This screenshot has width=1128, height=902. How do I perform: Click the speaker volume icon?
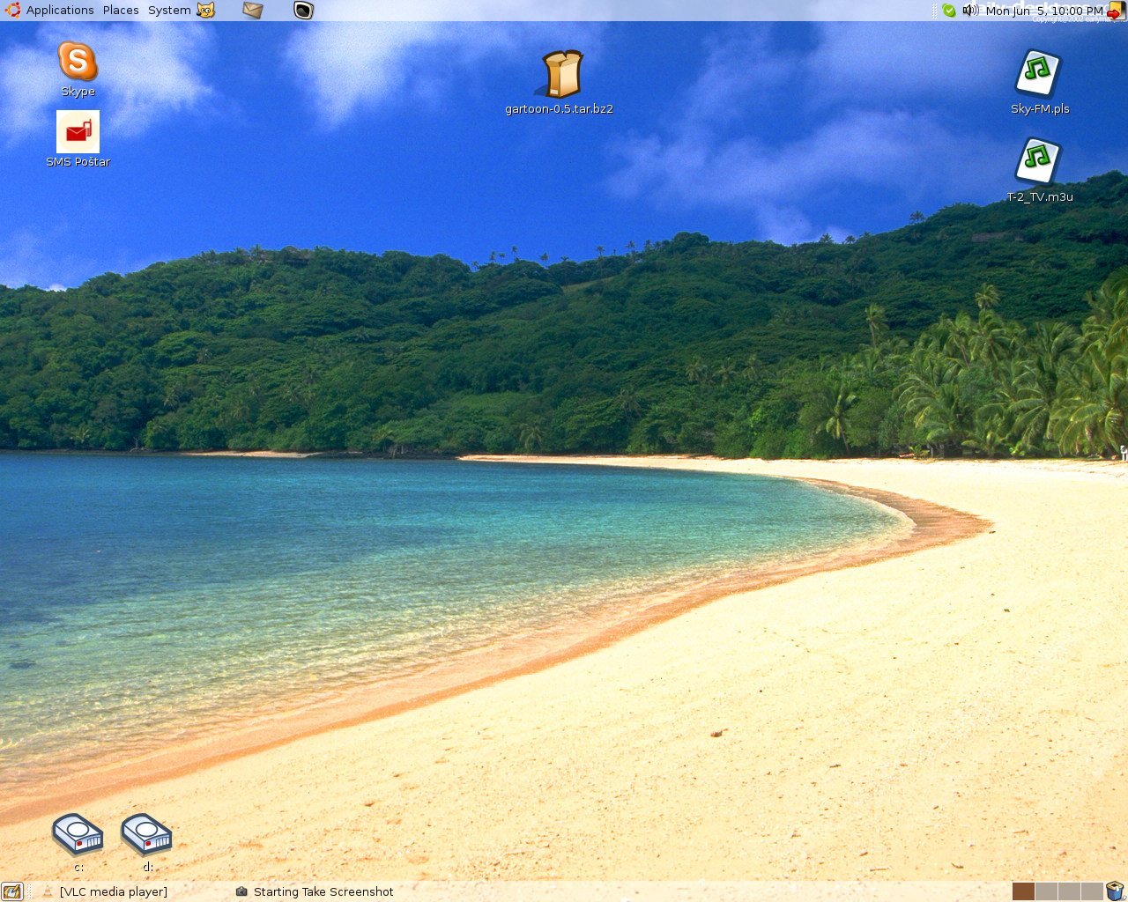pos(970,11)
